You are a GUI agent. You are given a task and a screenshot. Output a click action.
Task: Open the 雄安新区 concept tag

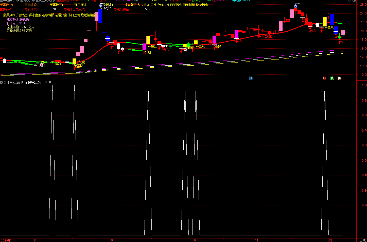pyautogui.click(x=130, y=5)
